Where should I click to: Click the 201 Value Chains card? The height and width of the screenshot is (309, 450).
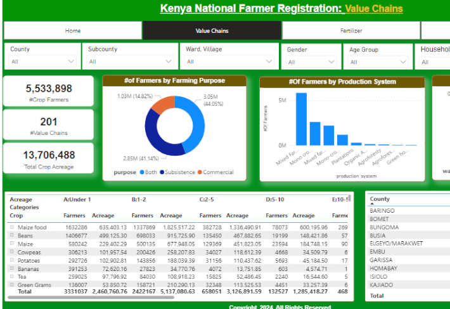49,125
